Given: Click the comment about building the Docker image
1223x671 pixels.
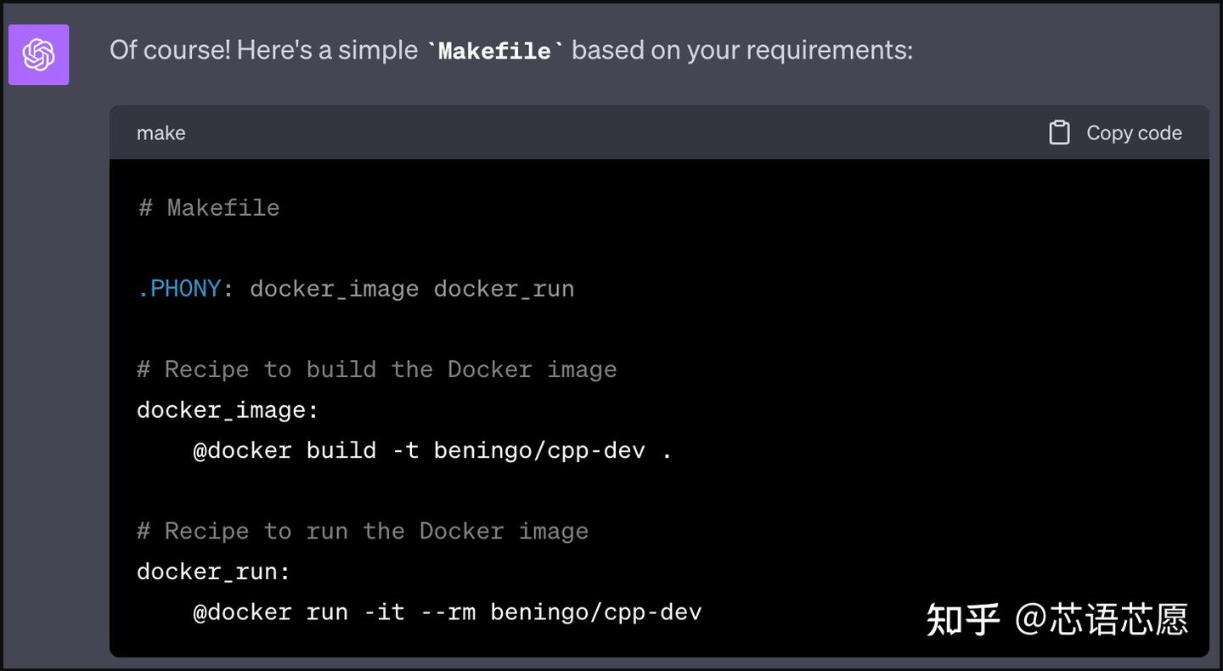Looking at the screenshot, I should [376, 369].
